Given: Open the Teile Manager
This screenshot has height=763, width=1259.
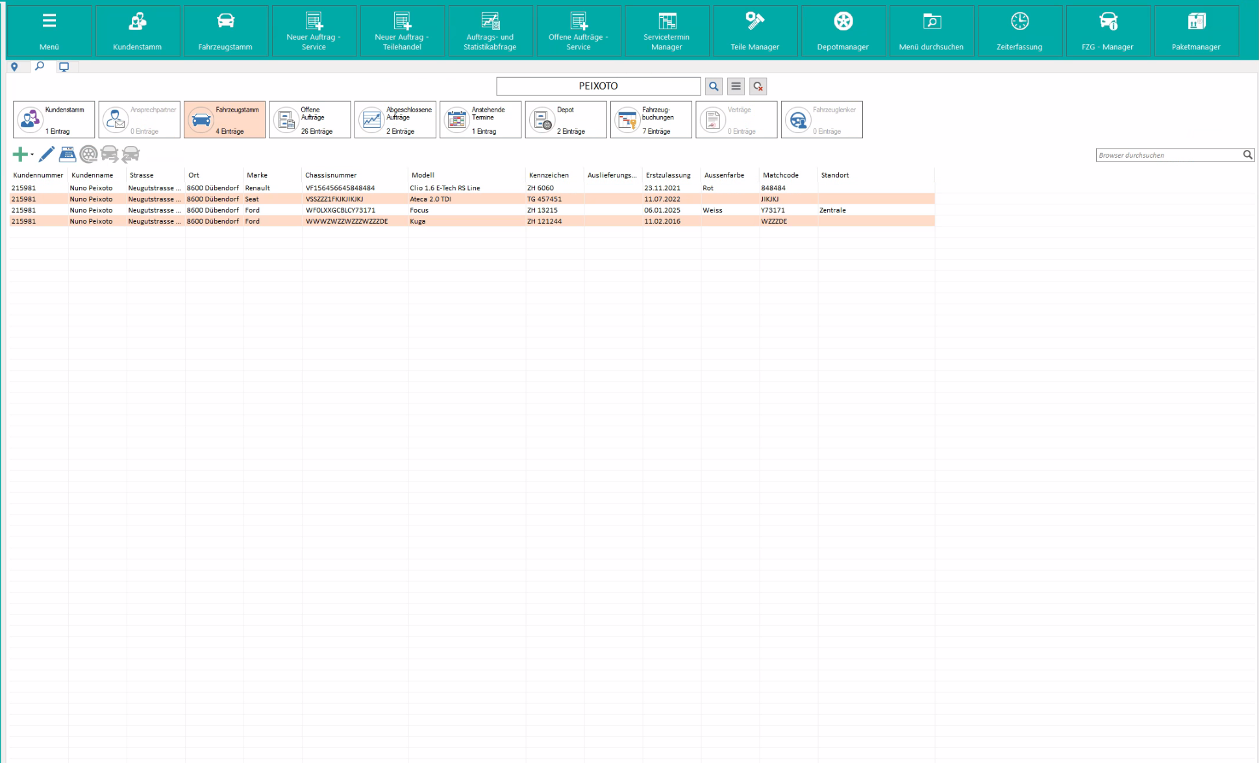Looking at the screenshot, I should click(x=754, y=30).
